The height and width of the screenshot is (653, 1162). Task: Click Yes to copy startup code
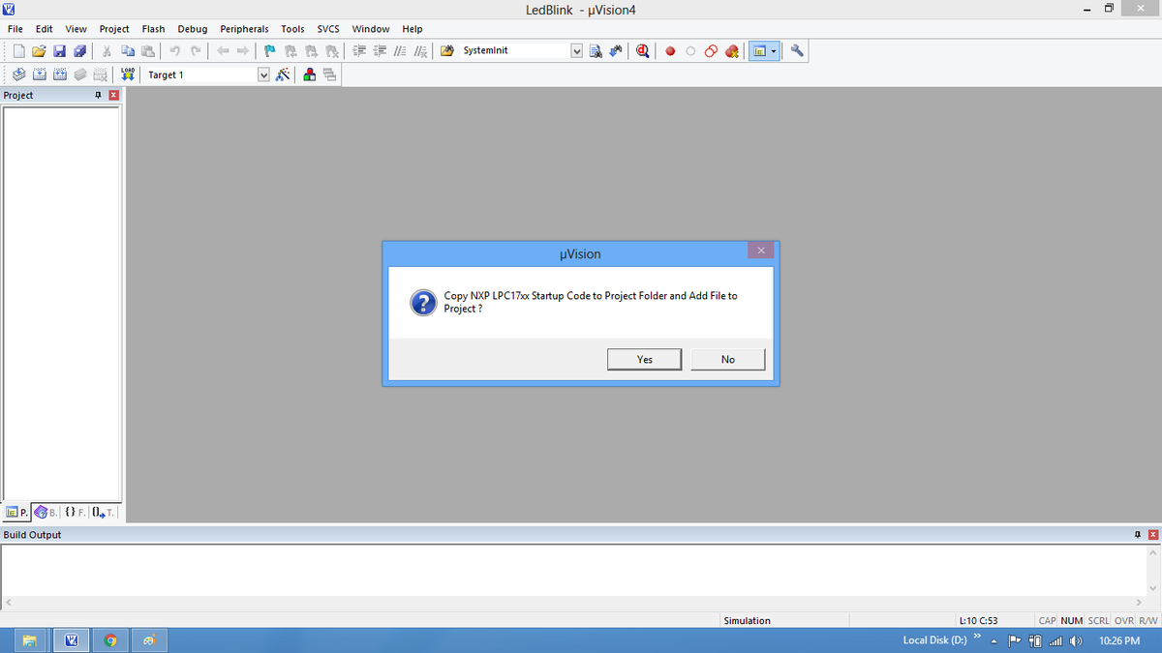[645, 359]
